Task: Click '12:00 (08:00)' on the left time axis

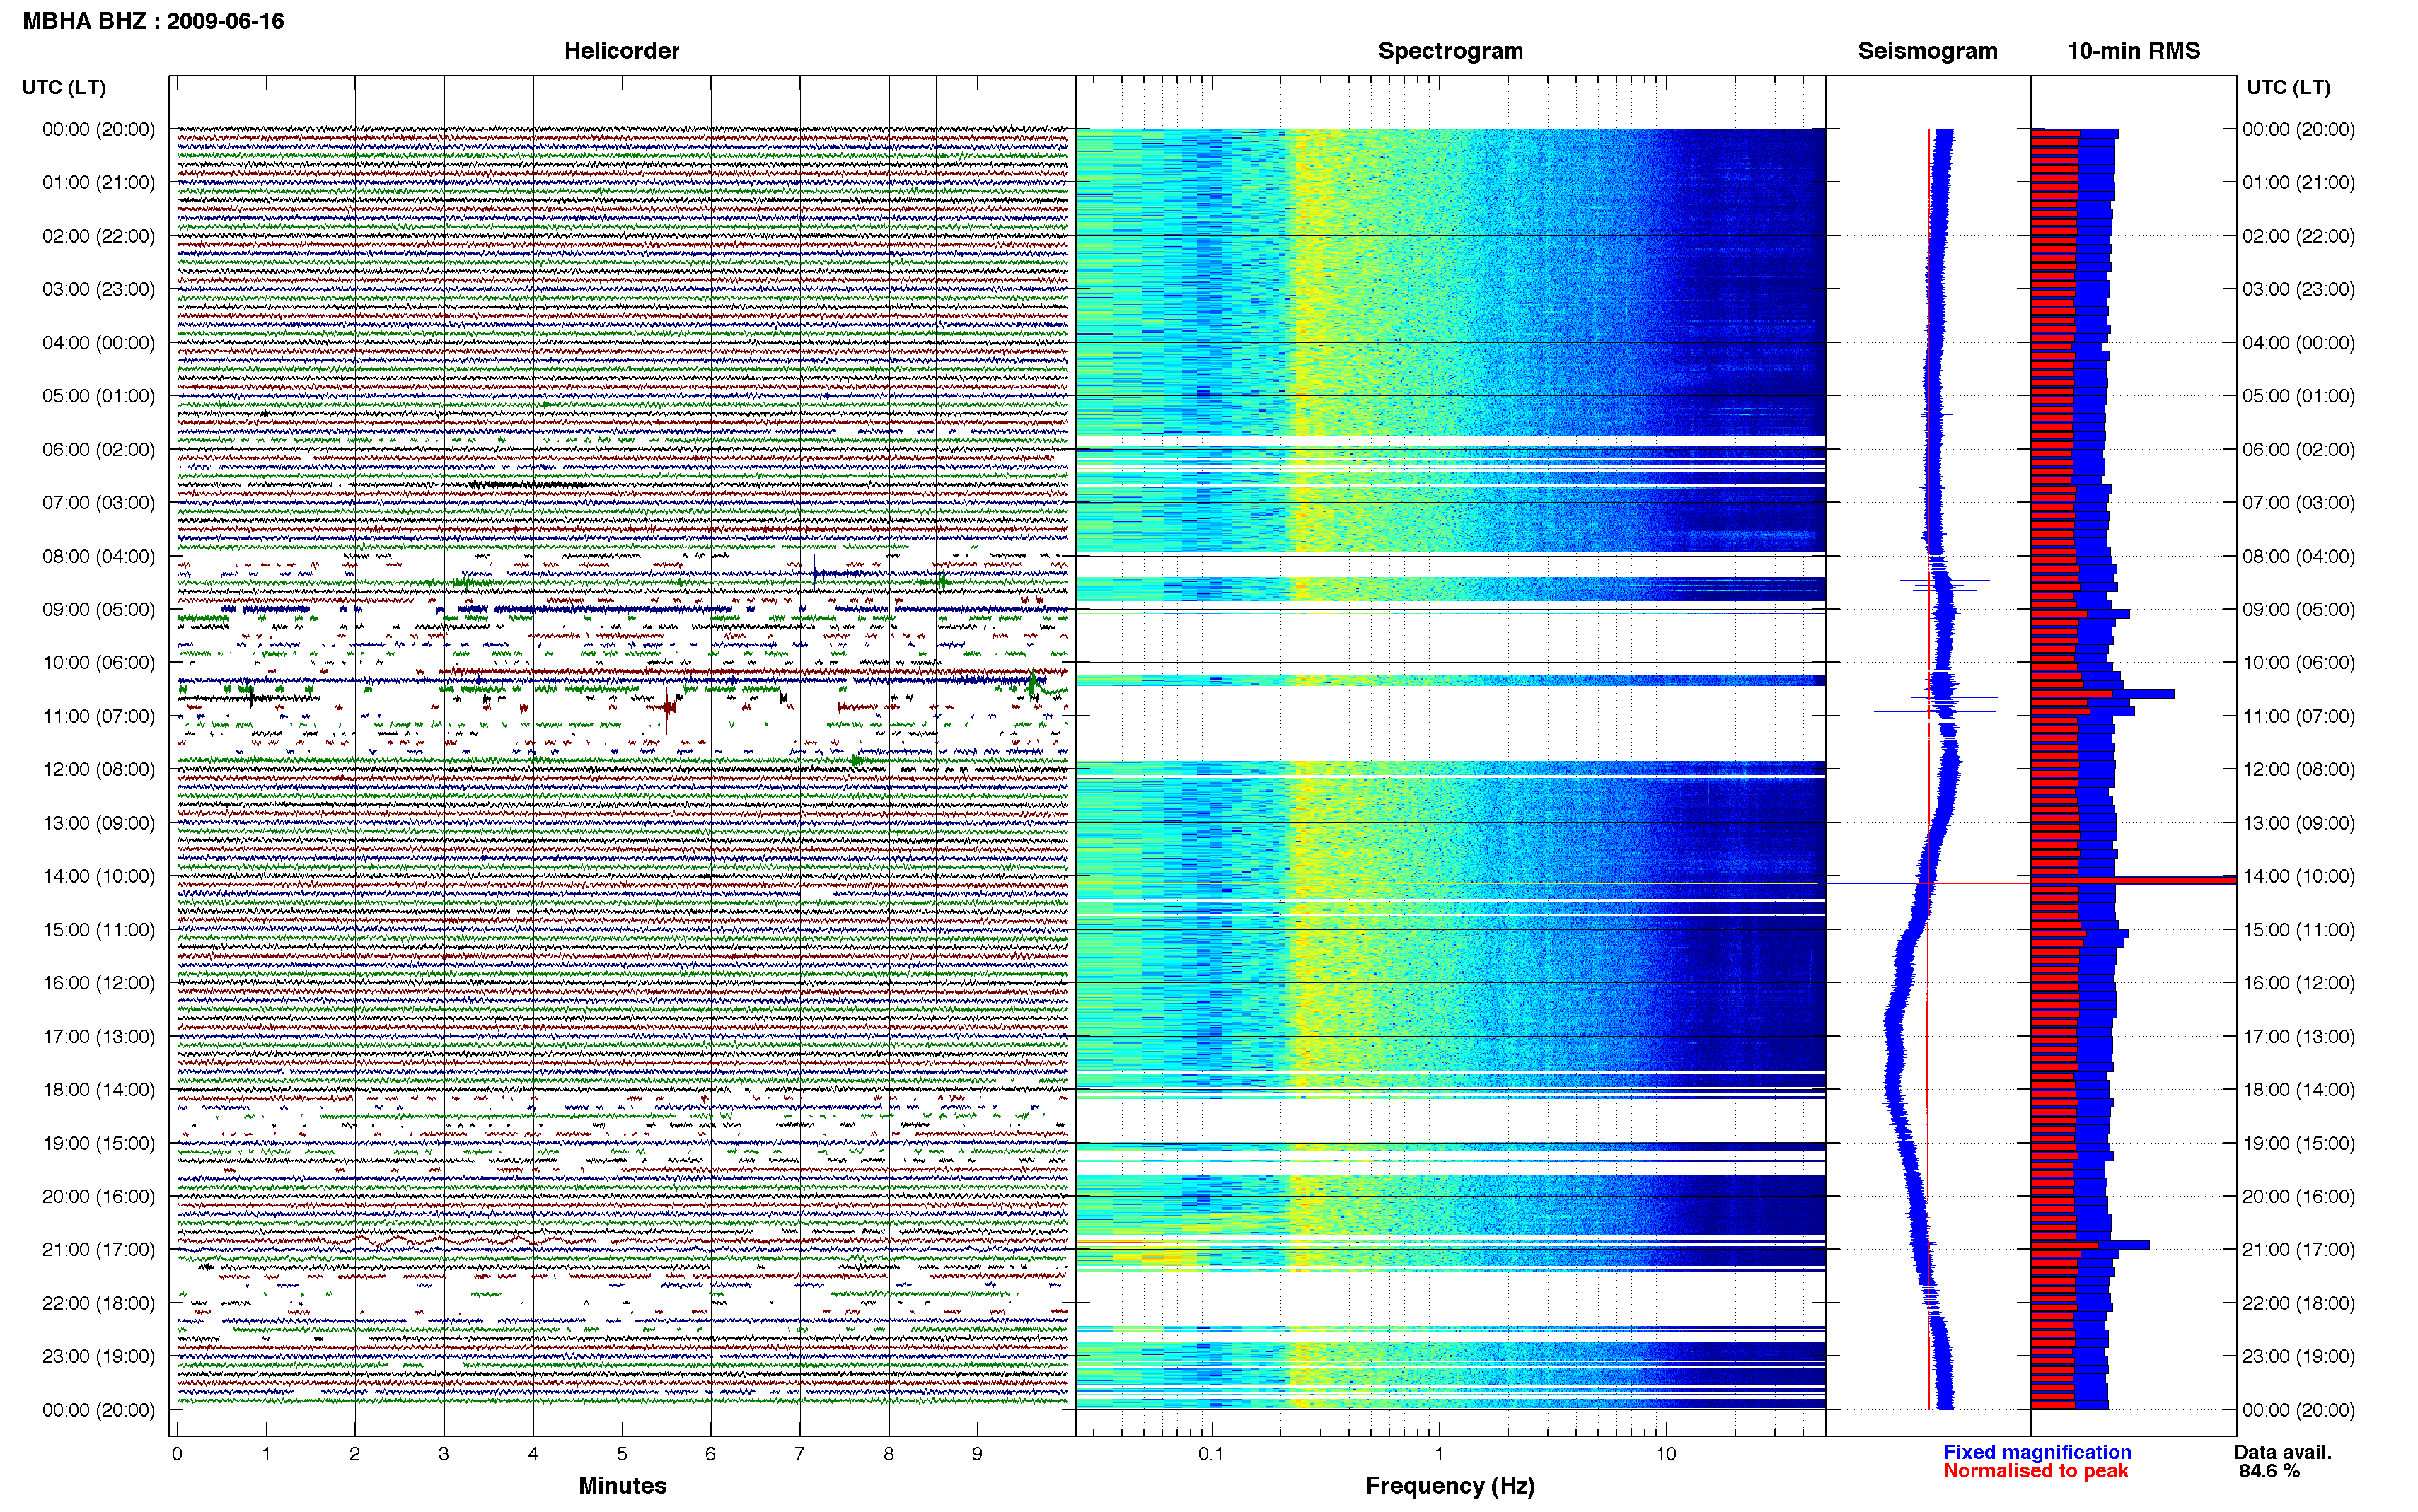Action: click(98, 769)
